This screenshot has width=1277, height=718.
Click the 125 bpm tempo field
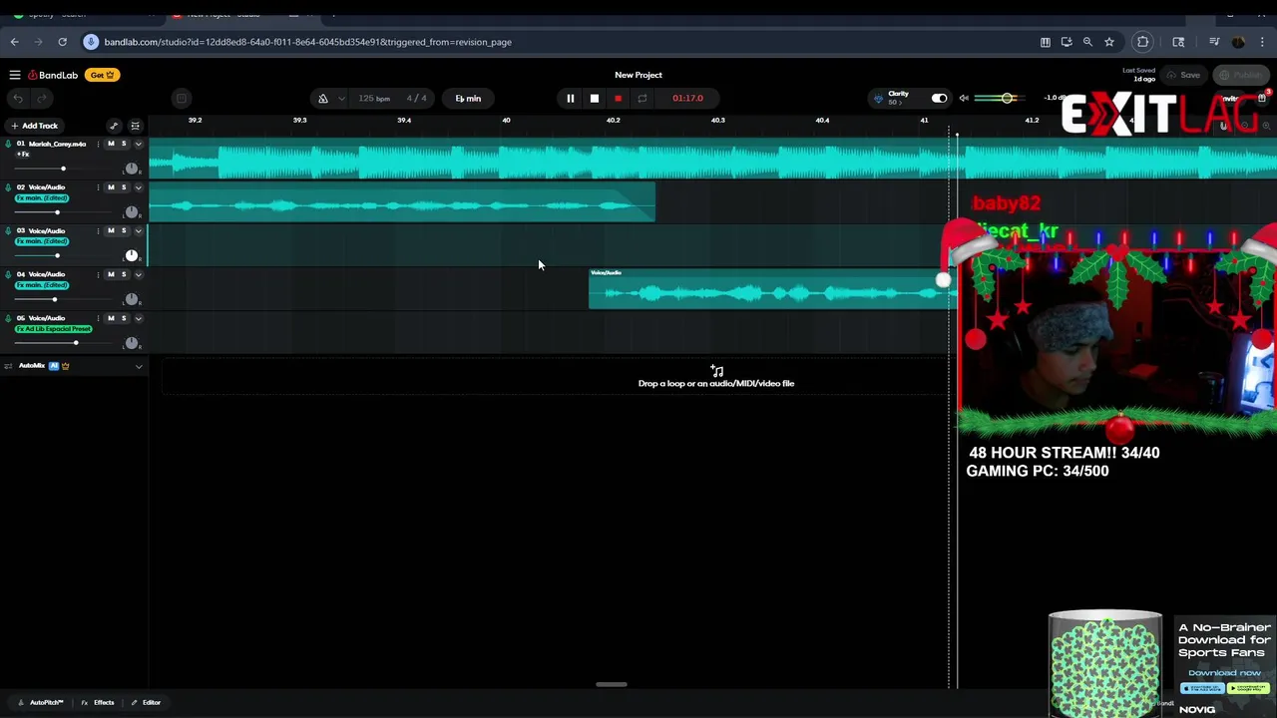(374, 98)
